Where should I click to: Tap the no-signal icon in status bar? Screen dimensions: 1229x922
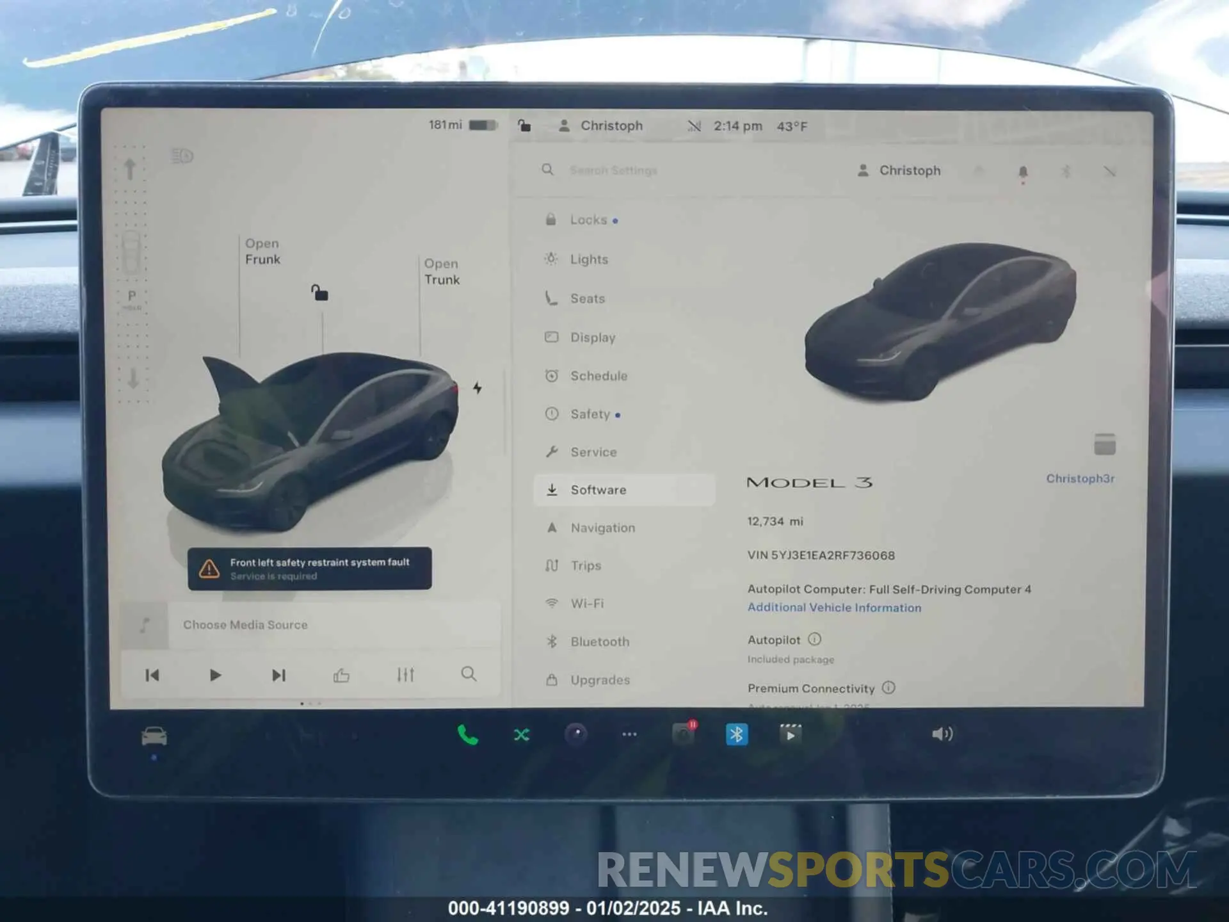[x=694, y=126]
